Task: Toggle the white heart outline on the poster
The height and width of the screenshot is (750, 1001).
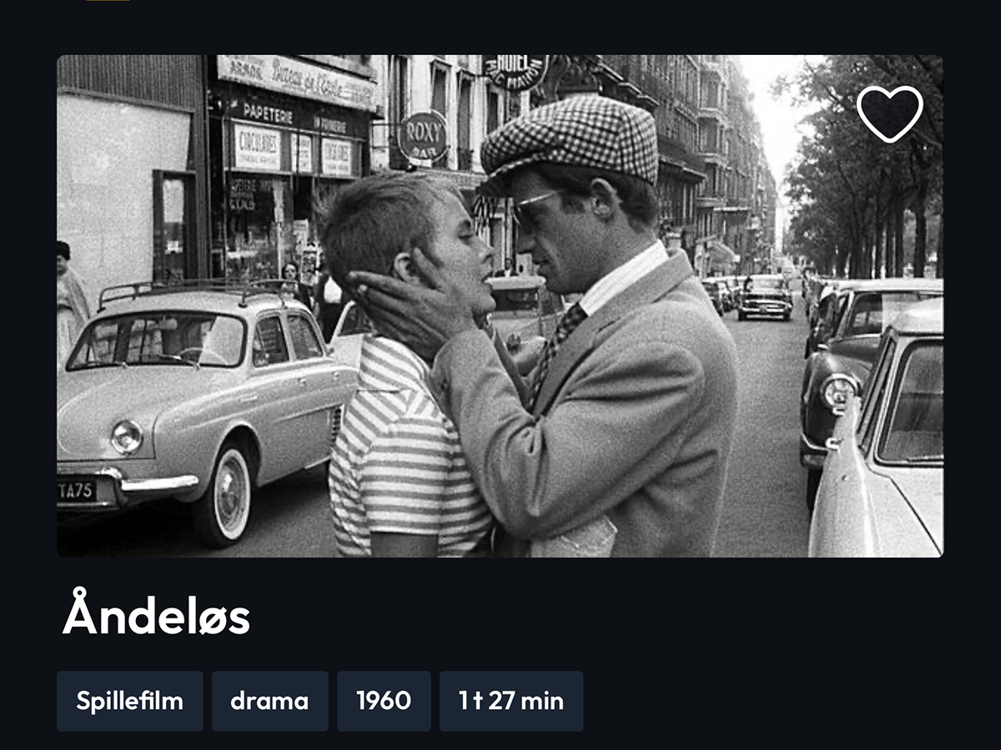Action: [890, 113]
